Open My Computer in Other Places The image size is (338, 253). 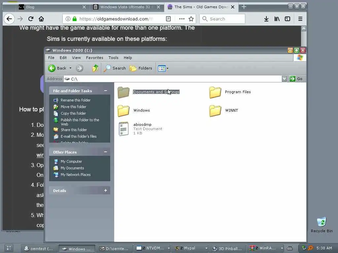tap(71, 161)
